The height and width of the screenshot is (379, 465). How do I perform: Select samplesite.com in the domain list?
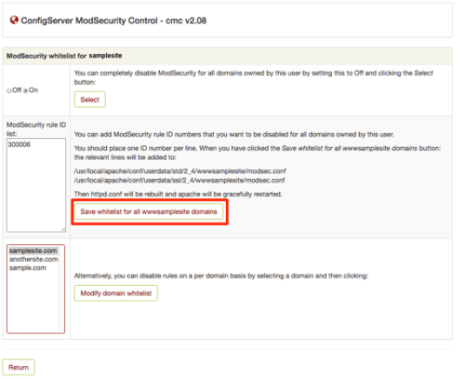(x=33, y=250)
